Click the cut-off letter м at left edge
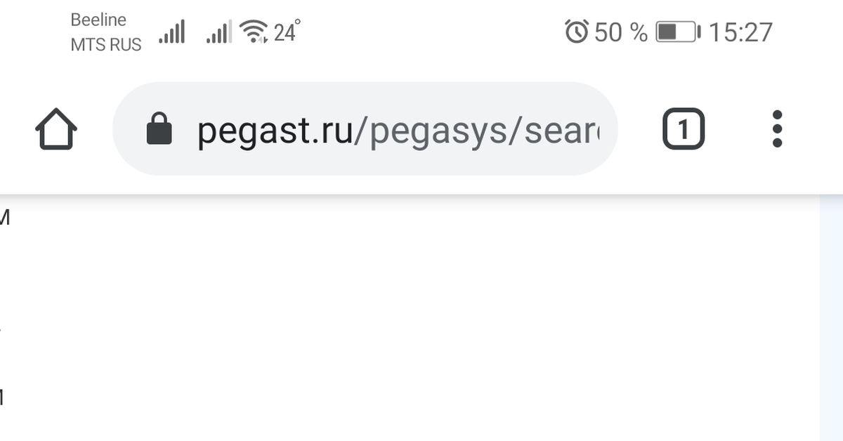Screen dimensions: 843x441 pos(4,218)
